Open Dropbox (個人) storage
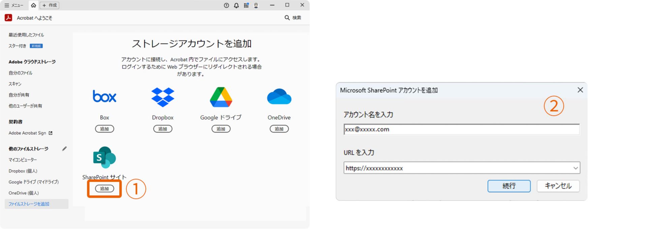The height and width of the screenshot is (229, 647). click(23, 171)
